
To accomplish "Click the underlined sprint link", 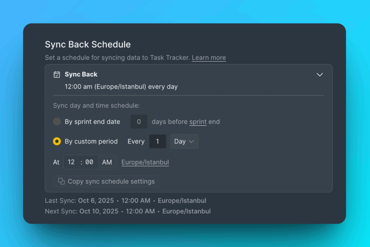I will pos(198,122).
